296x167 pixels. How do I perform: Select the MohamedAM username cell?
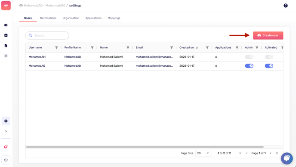(37, 57)
